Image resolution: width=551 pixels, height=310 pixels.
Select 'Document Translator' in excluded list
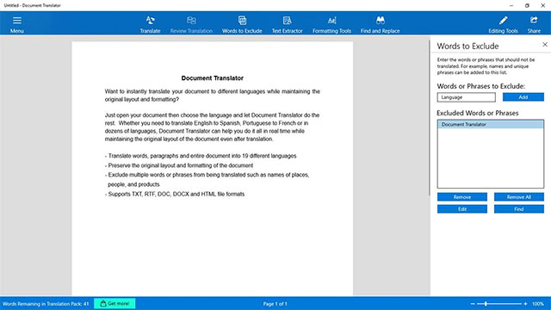490,124
